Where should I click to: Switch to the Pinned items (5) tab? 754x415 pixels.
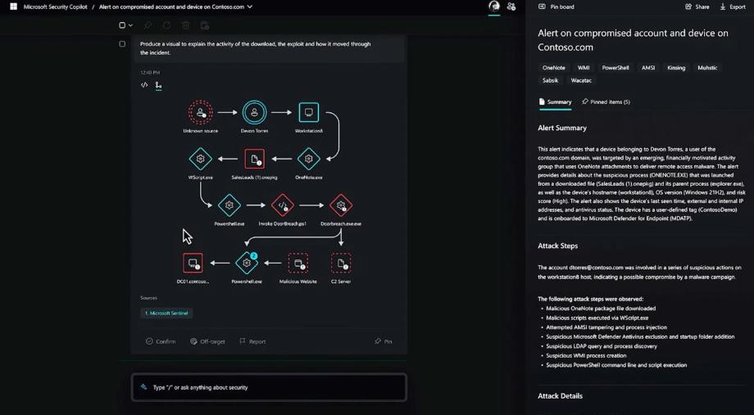(x=606, y=101)
